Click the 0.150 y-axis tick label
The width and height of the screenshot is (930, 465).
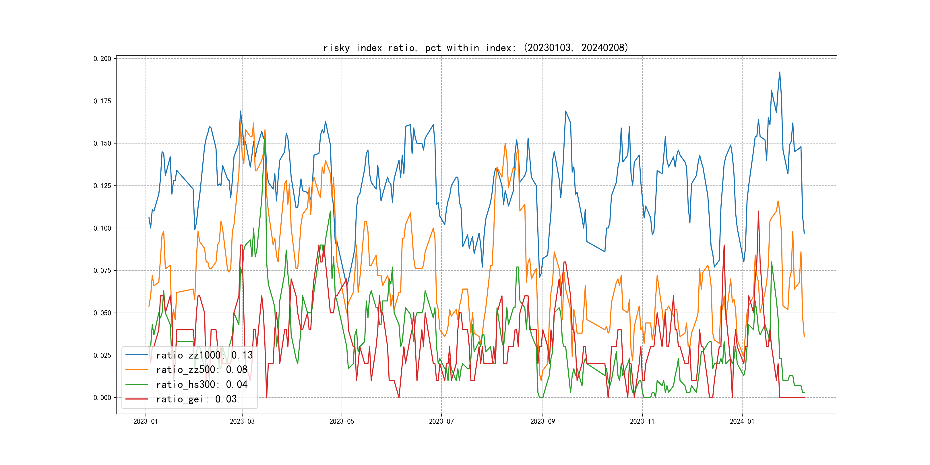[102, 143]
